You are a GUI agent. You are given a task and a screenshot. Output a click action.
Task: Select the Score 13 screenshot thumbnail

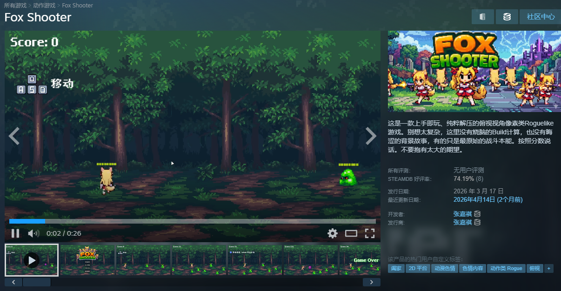[x=199, y=260]
